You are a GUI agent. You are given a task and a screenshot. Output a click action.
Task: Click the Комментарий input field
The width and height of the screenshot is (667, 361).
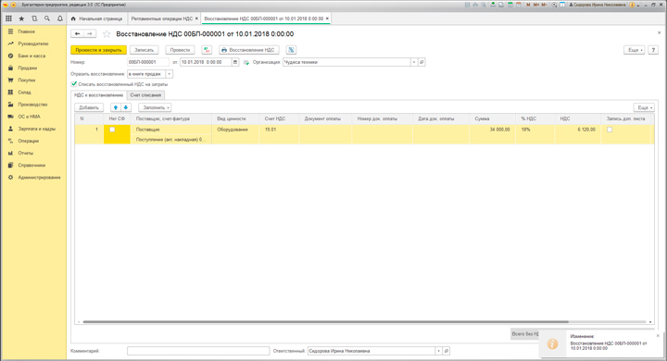click(198, 351)
